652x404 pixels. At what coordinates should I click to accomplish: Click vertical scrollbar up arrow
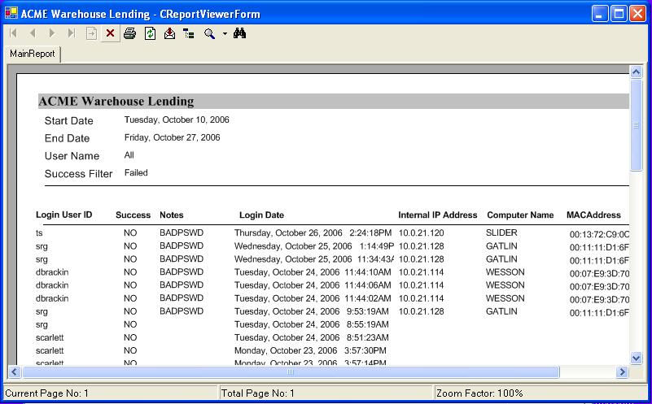636,72
